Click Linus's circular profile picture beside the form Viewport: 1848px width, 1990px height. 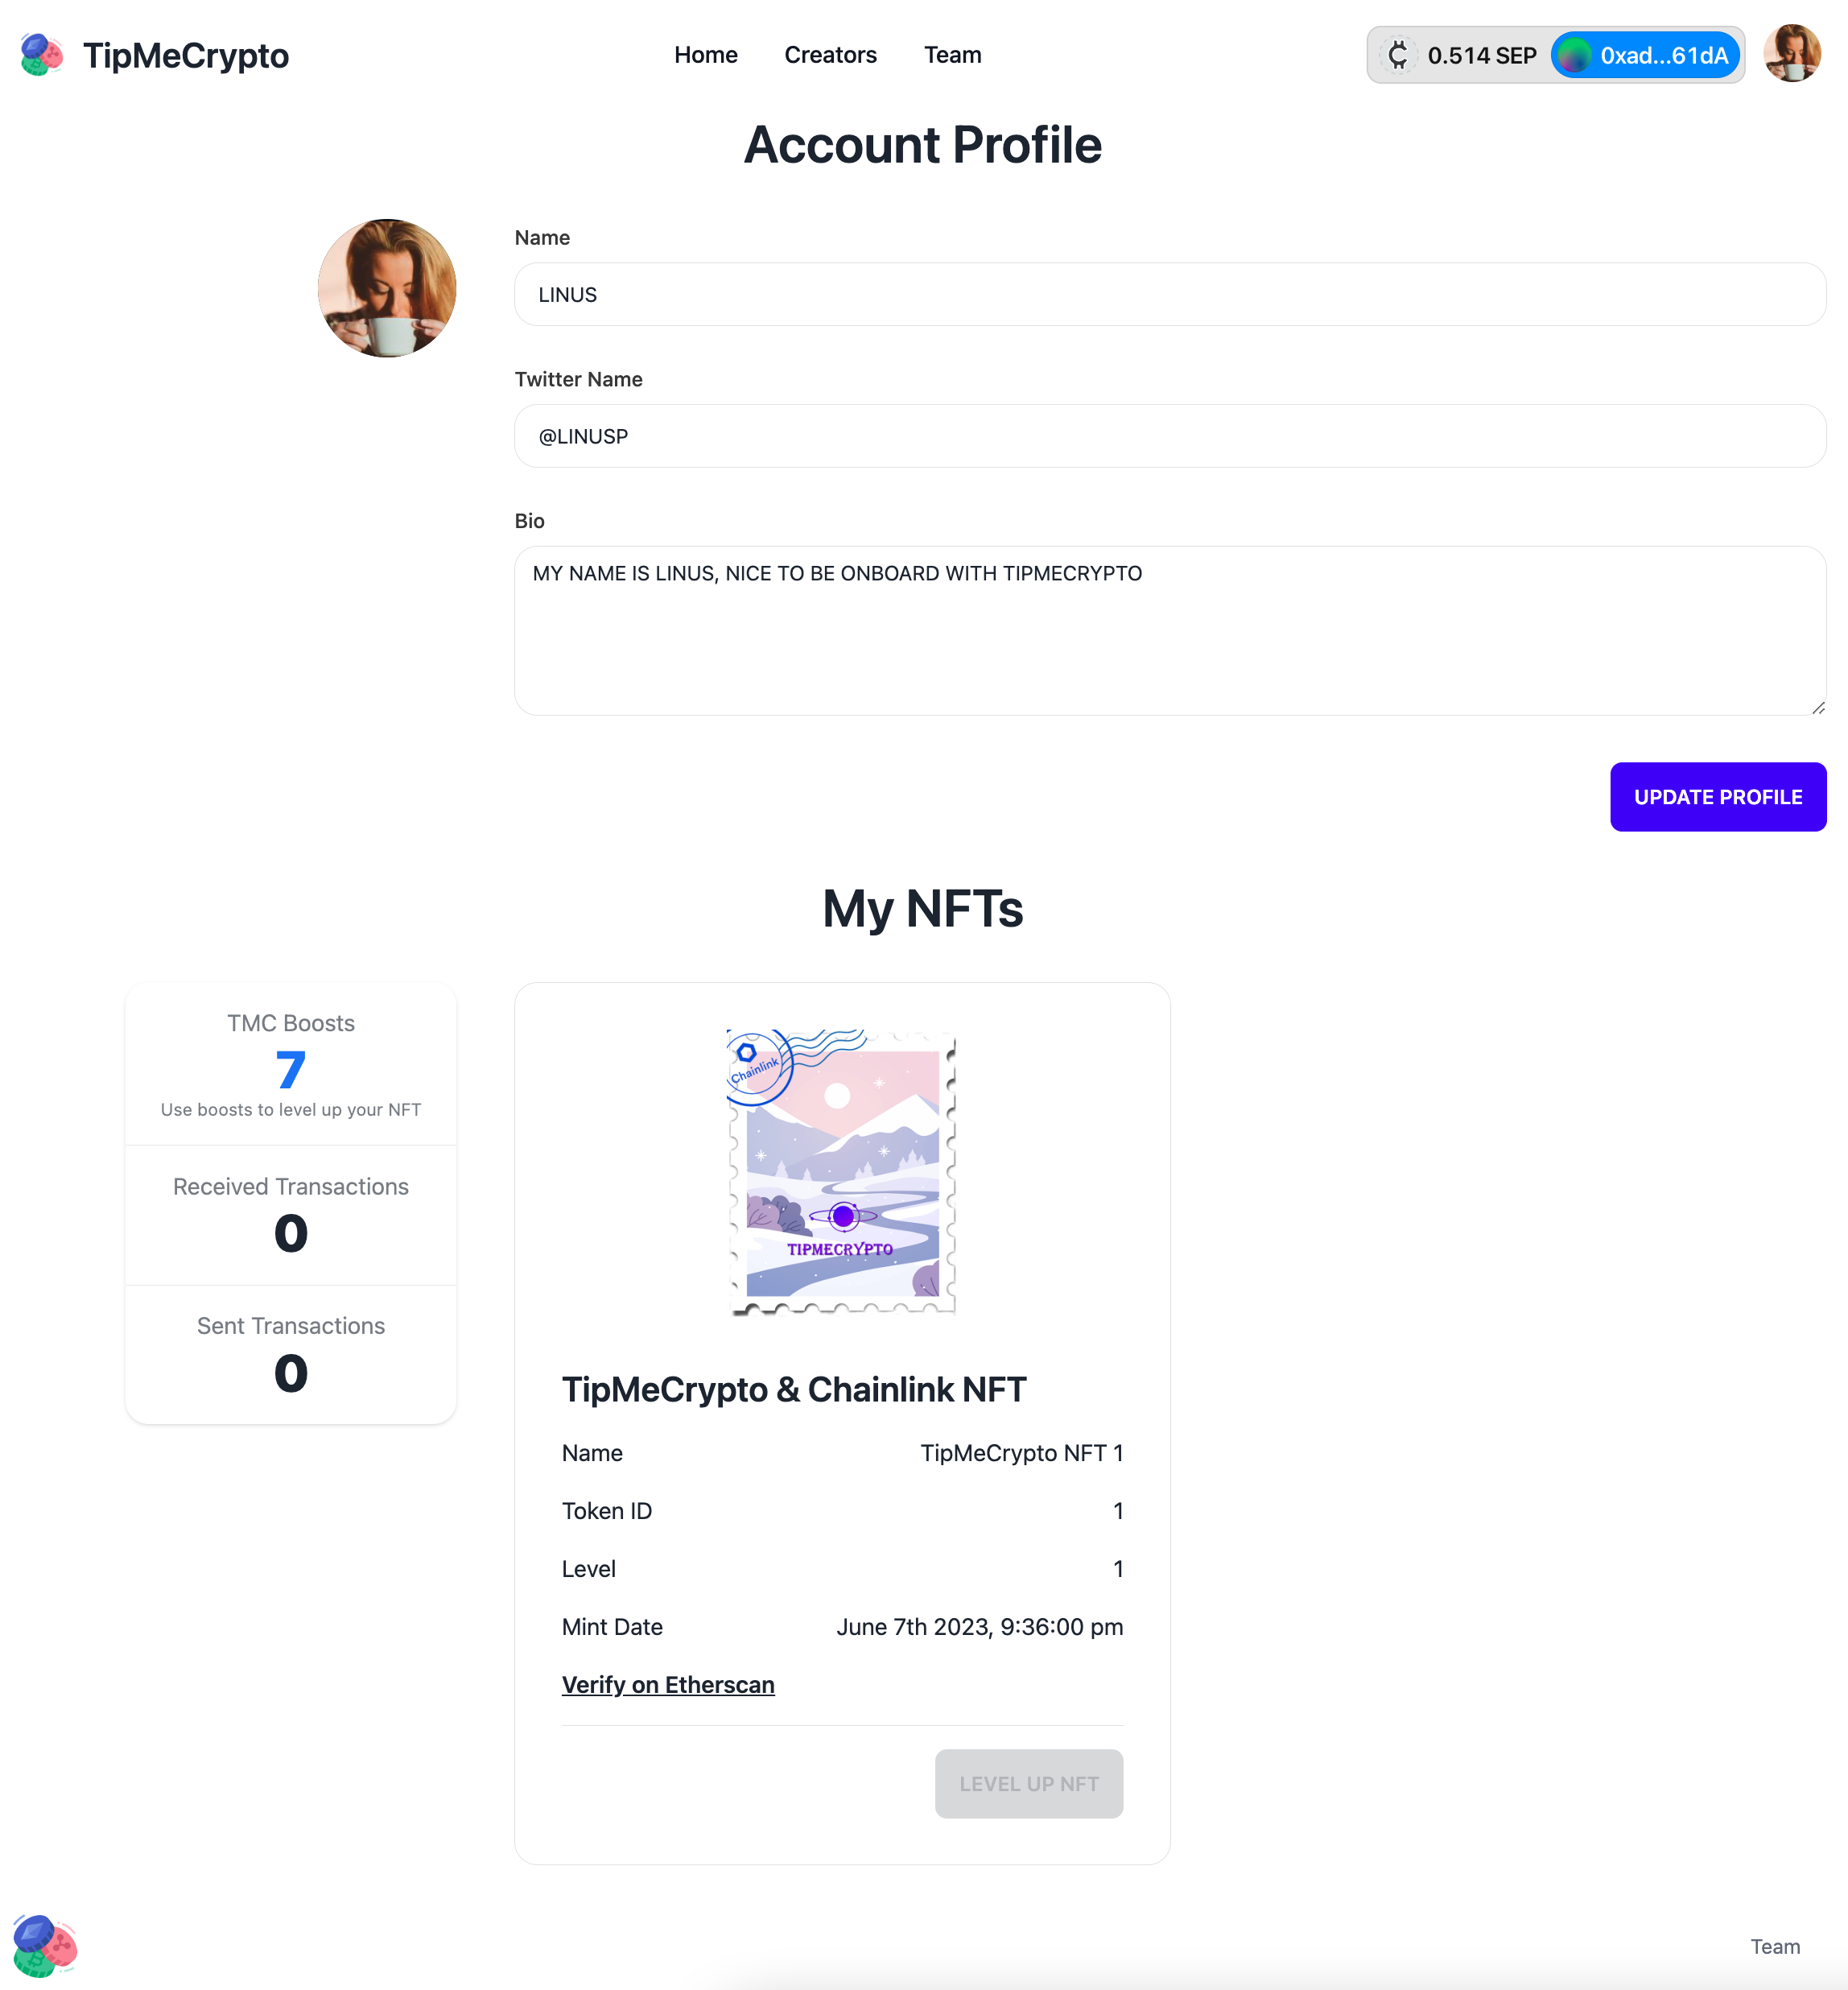[387, 288]
